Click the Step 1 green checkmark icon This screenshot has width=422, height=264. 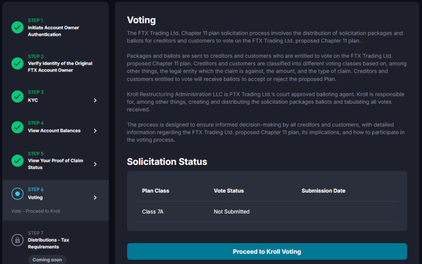[17, 27]
